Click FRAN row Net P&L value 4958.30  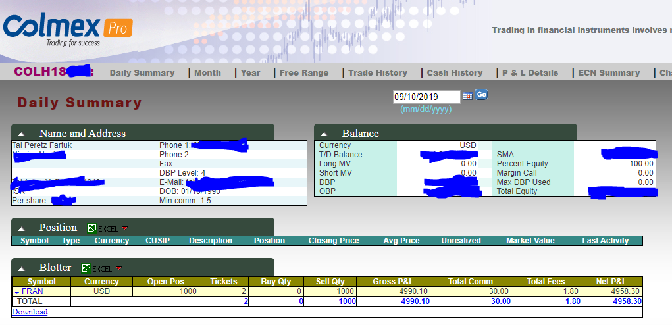tap(627, 291)
